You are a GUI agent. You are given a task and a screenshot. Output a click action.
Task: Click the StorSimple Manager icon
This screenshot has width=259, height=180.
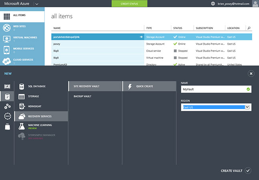tap(22, 136)
